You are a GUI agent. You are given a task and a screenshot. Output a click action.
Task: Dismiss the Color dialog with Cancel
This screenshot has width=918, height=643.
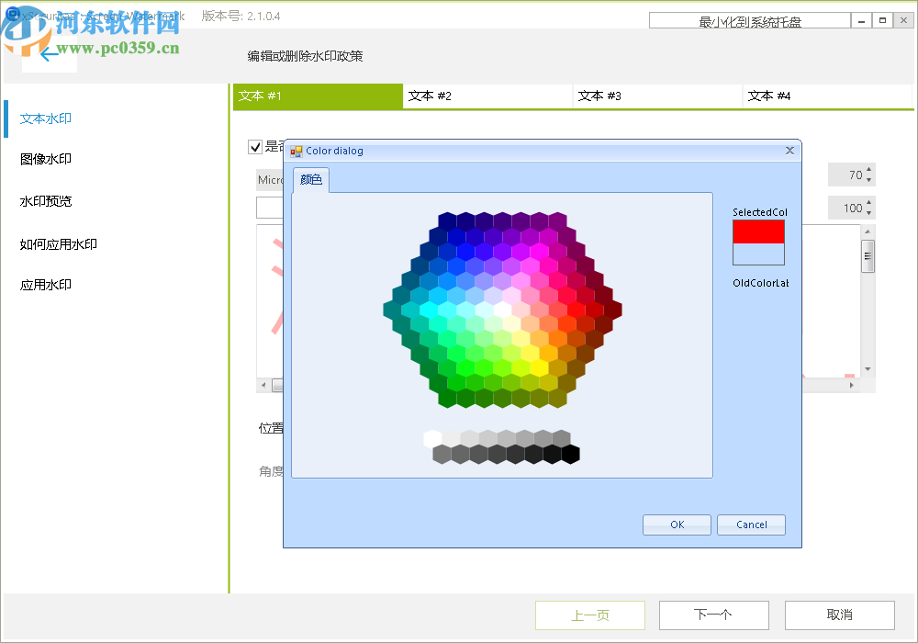click(751, 525)
